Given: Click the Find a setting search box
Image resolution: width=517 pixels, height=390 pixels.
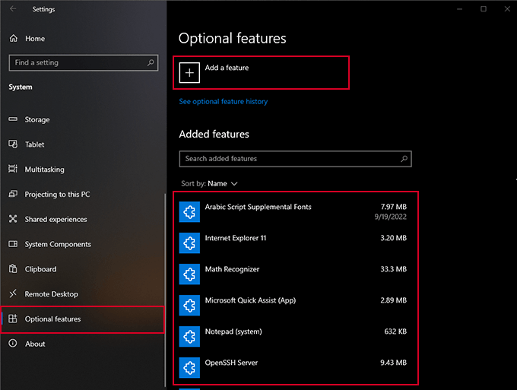Looking at the screenshot, I should (84, 62).
